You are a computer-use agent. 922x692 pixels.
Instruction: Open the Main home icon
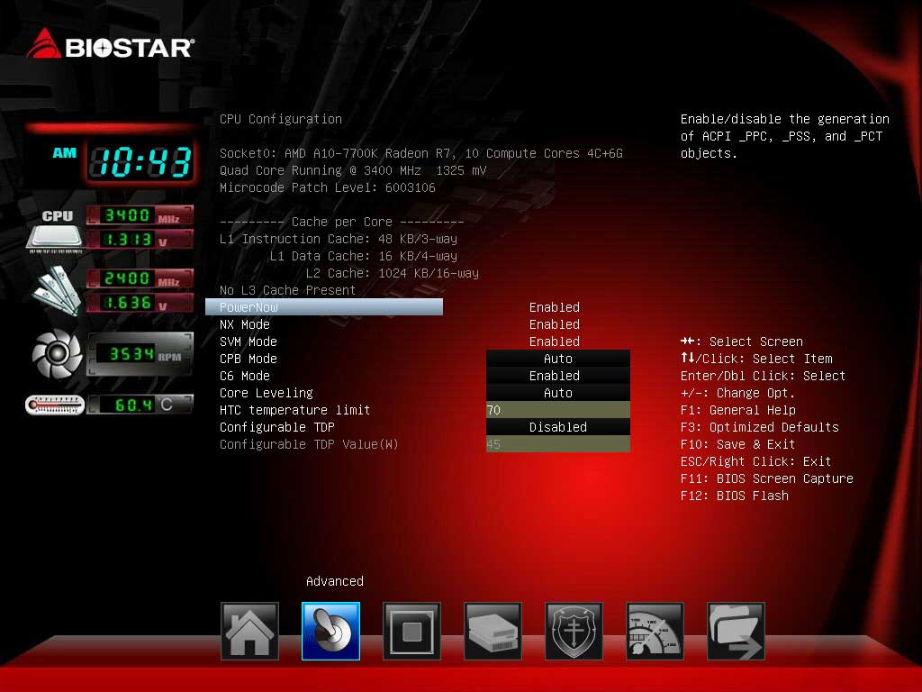pyautogui.click(x=249, y=632)
